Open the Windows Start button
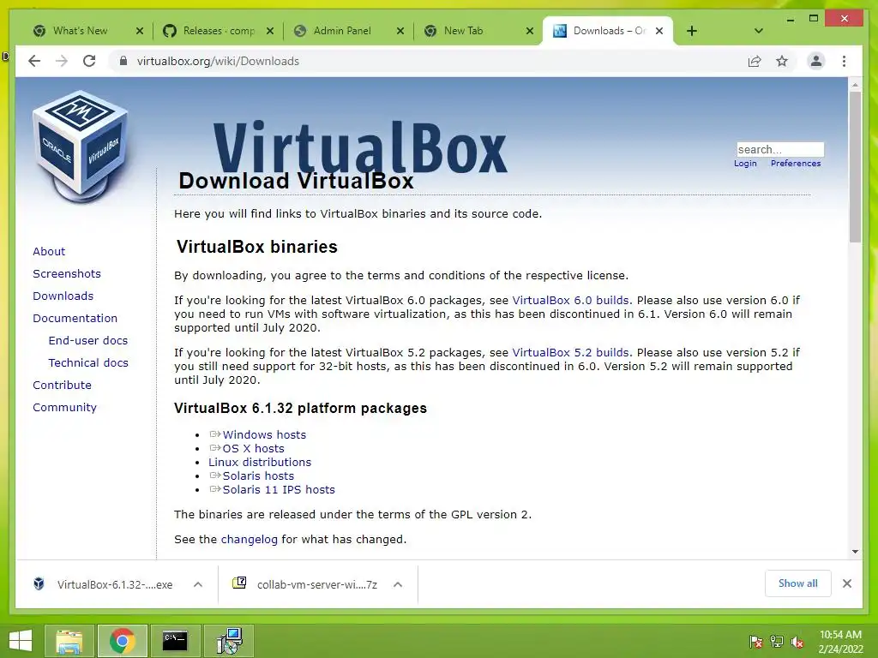This screenshot has height=658, width=878. (x=21, y=641)
